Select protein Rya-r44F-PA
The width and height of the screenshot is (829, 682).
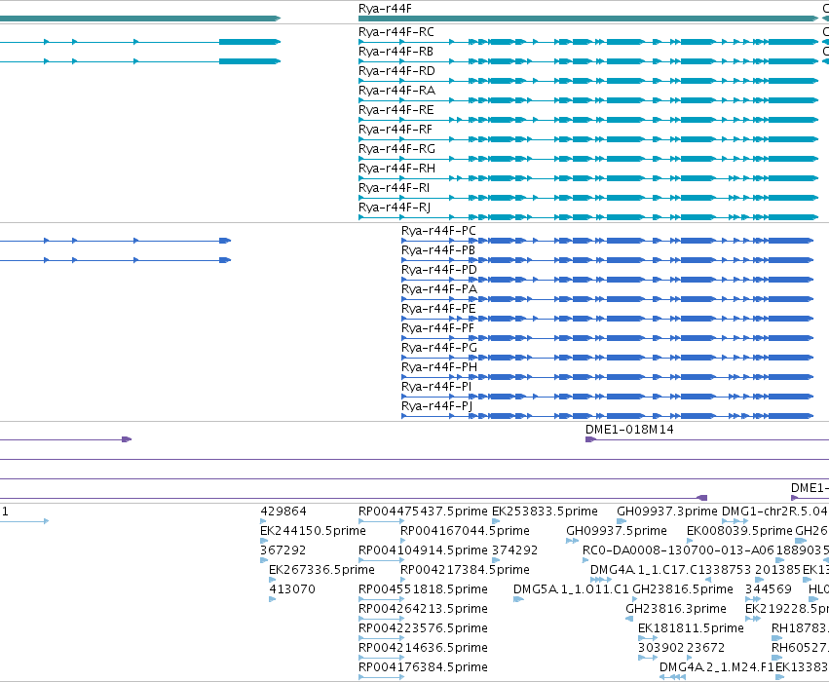(438, 290)
